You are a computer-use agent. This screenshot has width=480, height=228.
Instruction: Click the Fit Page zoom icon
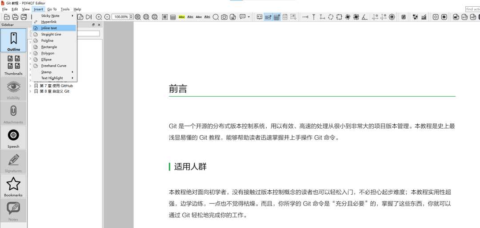click(x=138, y=17)
